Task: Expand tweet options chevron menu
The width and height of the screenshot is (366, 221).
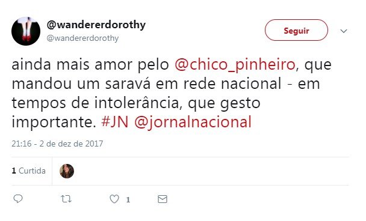Action: pos(344,31)
